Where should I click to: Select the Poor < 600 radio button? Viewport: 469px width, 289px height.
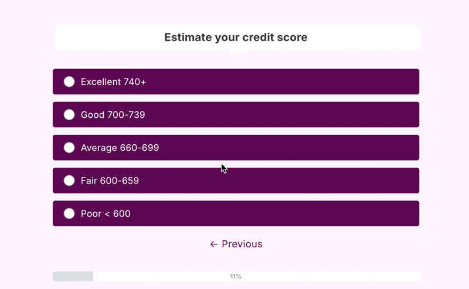(x=69, y=213)
